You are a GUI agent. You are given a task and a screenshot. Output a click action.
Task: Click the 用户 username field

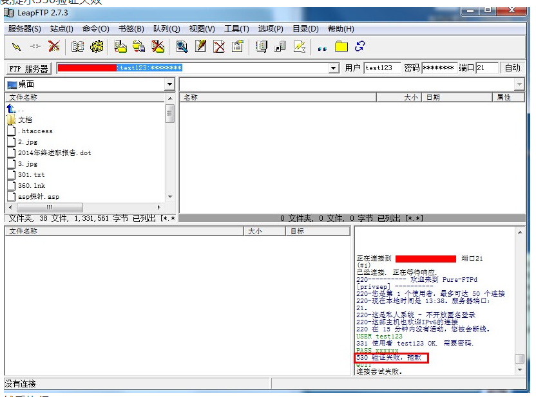click(x=382, y=68)
